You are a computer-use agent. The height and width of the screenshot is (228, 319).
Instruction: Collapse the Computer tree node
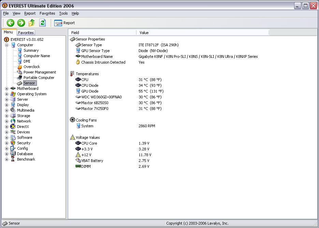pyautogui.click(x=6, y=45)
